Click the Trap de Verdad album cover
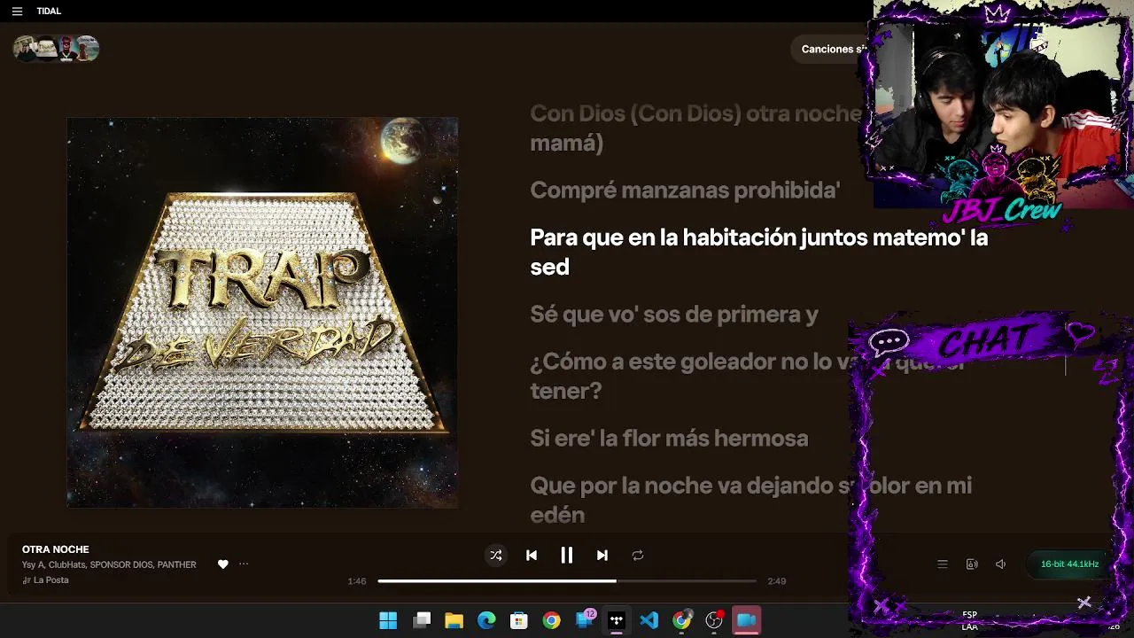Viewport: 1134px width, 638px height. (x=262, y=312)
